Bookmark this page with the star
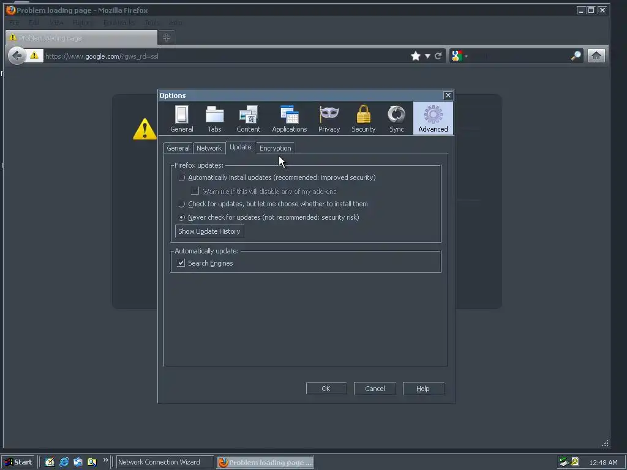This screenshot has width=627, height=470. click(416, 56)
